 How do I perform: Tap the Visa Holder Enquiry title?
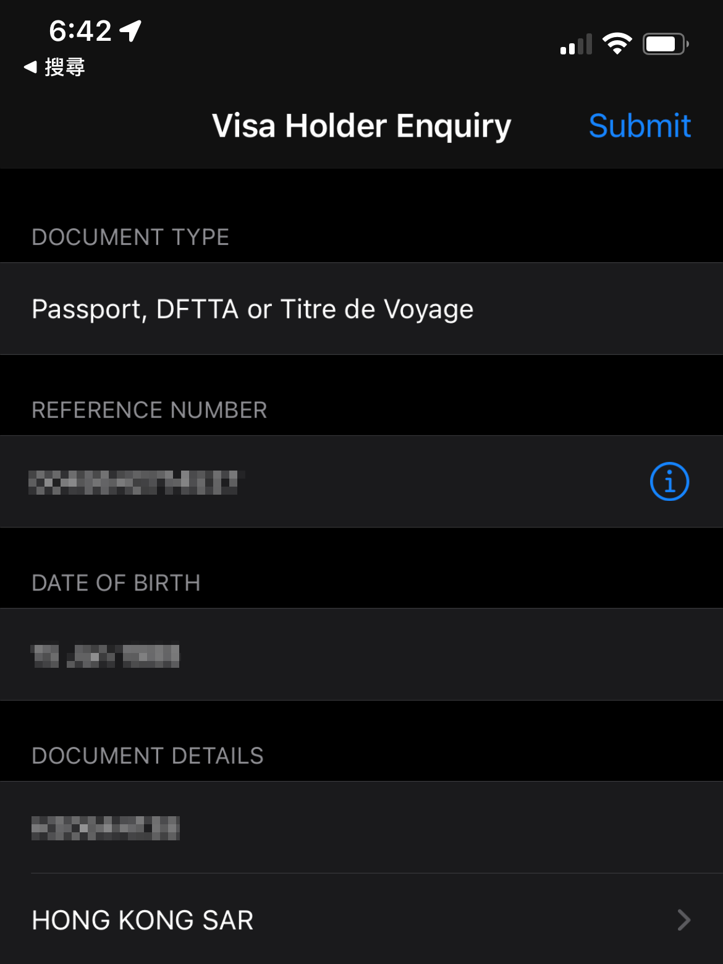361,126
